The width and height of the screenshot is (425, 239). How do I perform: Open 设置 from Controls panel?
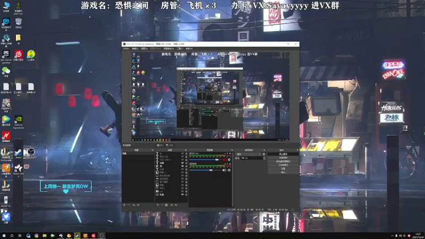tap(283, 168)
